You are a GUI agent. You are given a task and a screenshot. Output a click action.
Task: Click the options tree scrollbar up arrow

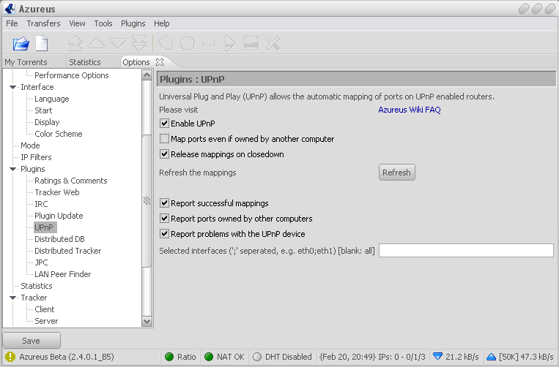coord(147,75)
